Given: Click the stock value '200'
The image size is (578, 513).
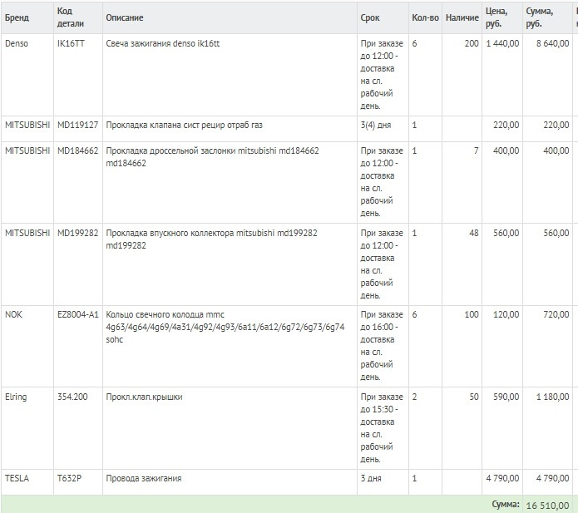Looking at the screenshot, I should click(472, 43).
